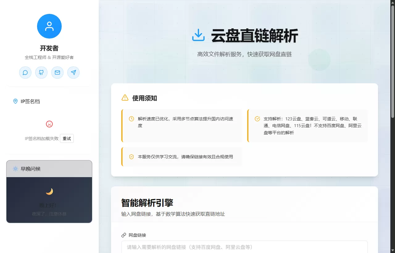
Task: Click the 开发者 name text
Action: [49, 48]
